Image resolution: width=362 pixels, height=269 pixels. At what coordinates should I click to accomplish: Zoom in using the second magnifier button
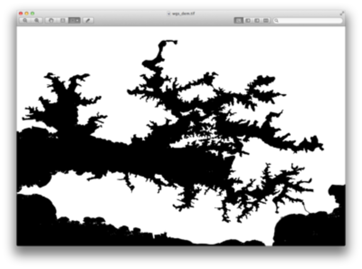click(x=37, y=20)
